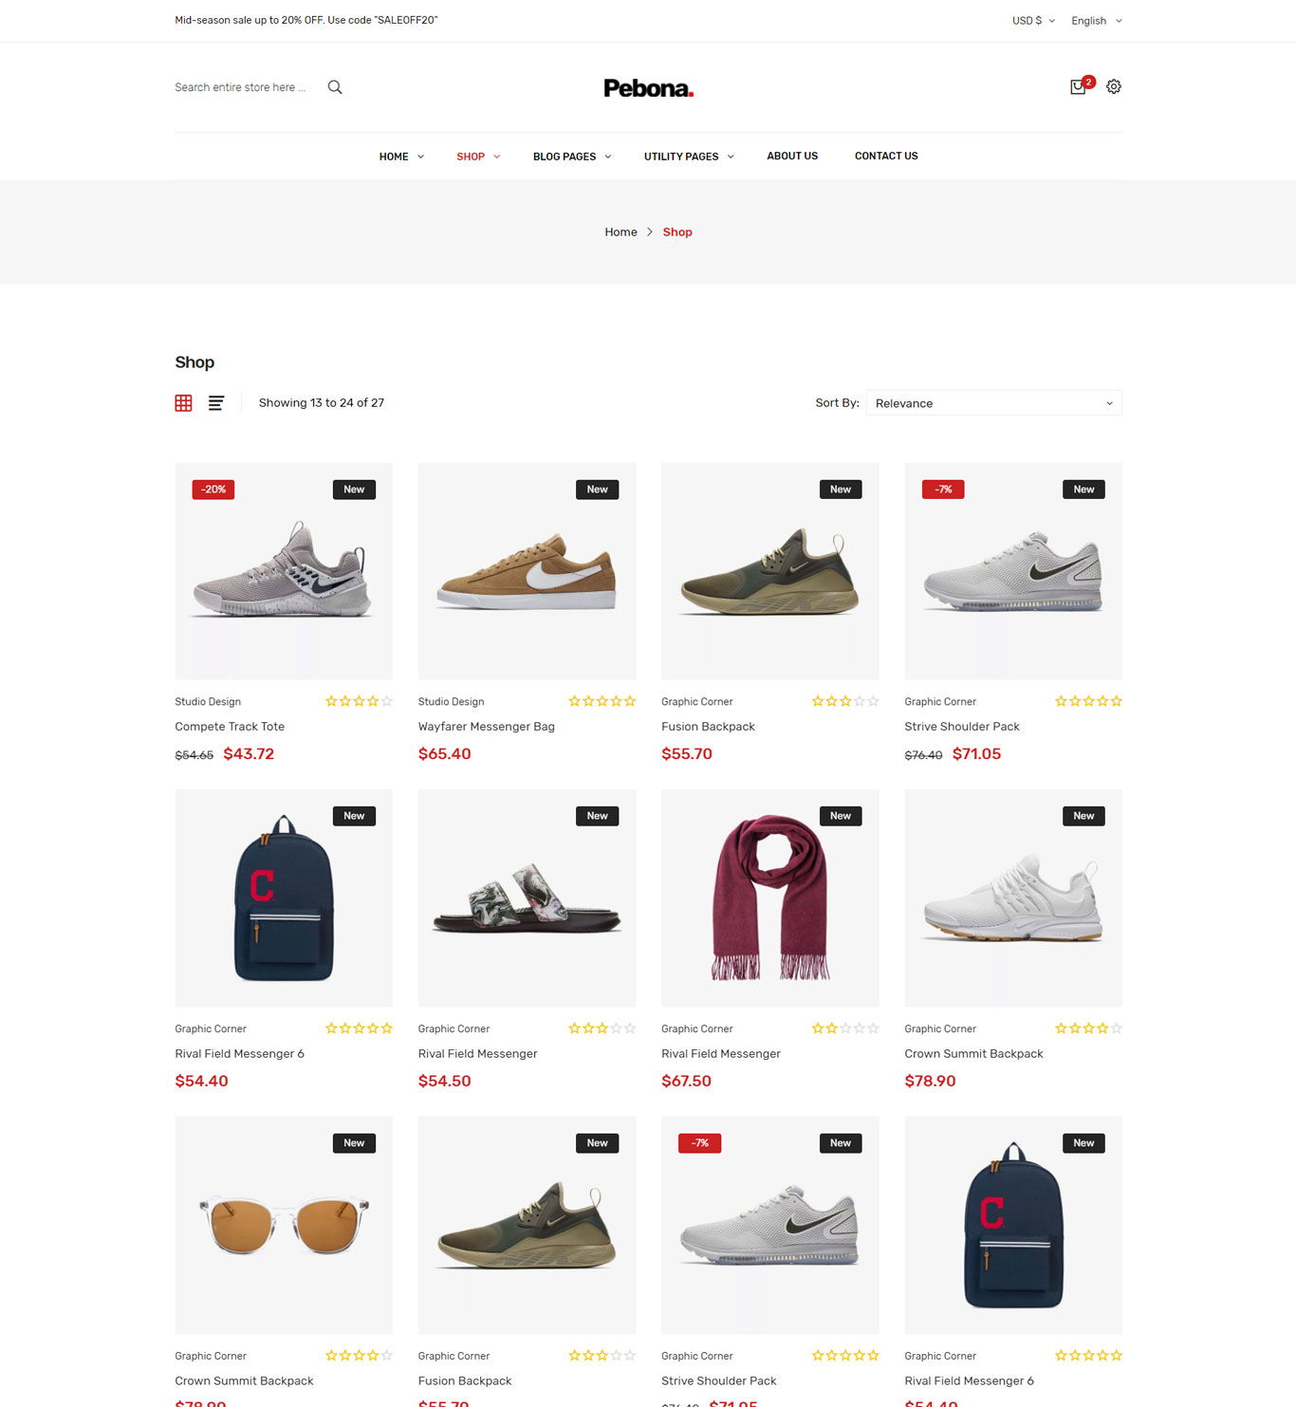Screen dimensions: 1296x1407
Task: Expand the Shop menu
Action: (478, 157)
